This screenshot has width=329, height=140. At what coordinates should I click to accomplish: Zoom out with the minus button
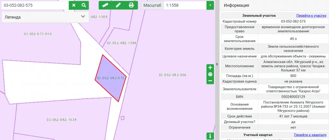(x=210, y=81)
